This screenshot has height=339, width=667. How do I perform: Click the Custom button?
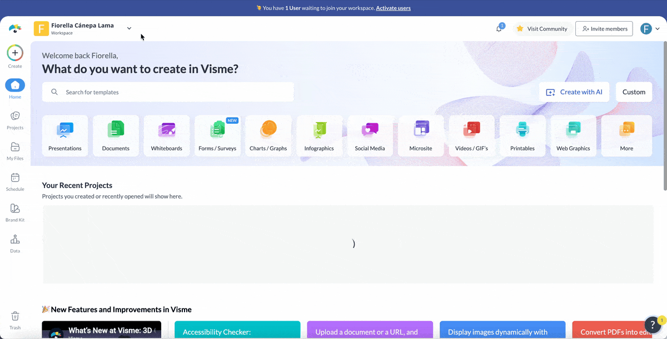(x=634, y=92)
